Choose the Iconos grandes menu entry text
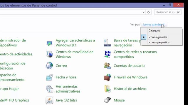The image size is (188, 105). [x=158, y=37]
